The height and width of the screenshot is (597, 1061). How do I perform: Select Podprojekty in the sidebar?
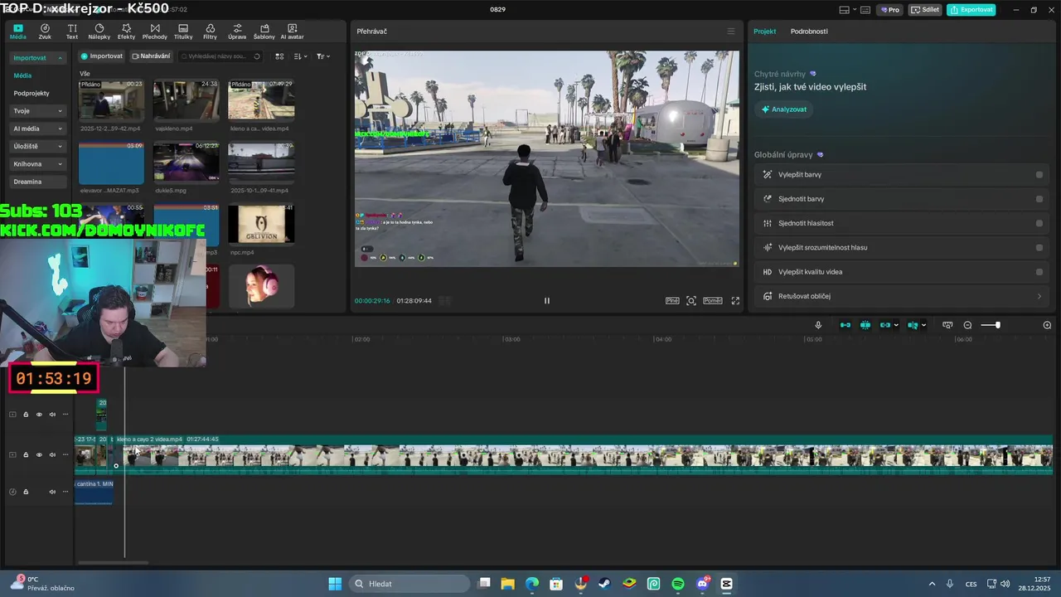coord(31,94)
